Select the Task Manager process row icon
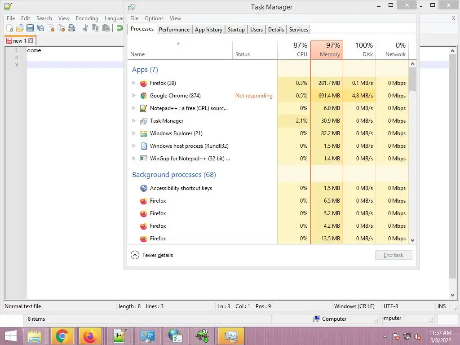460x345 pixels. click(143, 121)
